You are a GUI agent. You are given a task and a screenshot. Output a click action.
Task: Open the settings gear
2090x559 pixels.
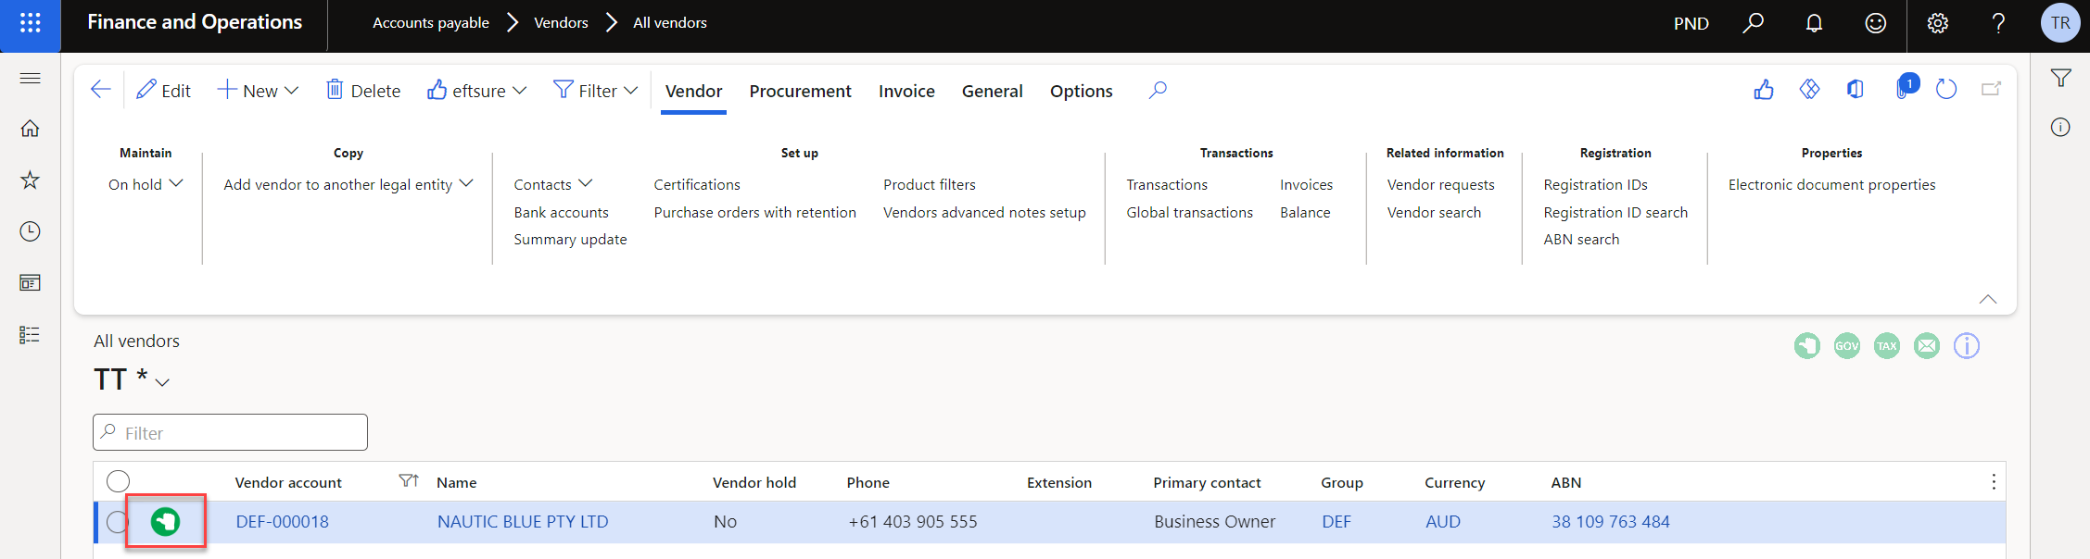click(x=1937, y=23)
